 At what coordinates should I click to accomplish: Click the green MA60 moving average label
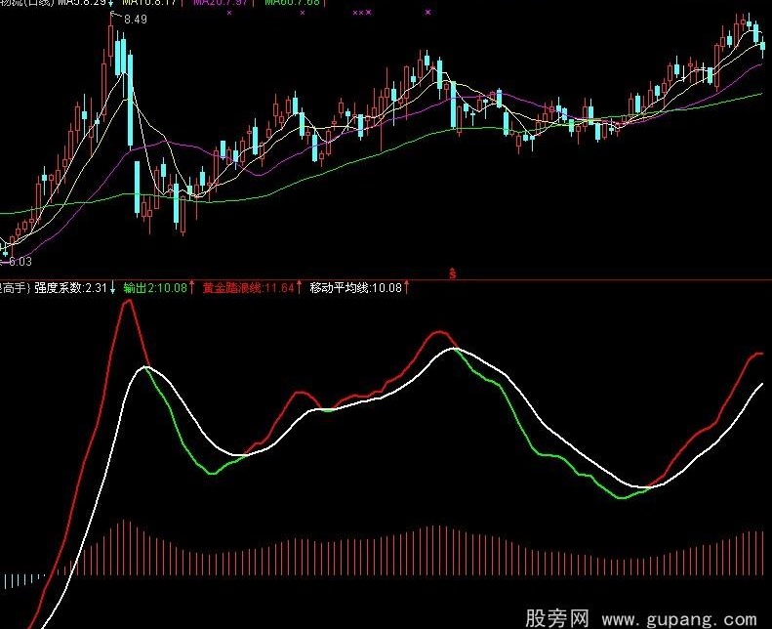point(292,3)
